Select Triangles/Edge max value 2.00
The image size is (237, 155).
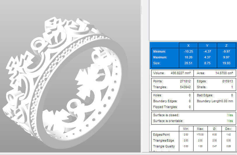click(x=200, y=140)
